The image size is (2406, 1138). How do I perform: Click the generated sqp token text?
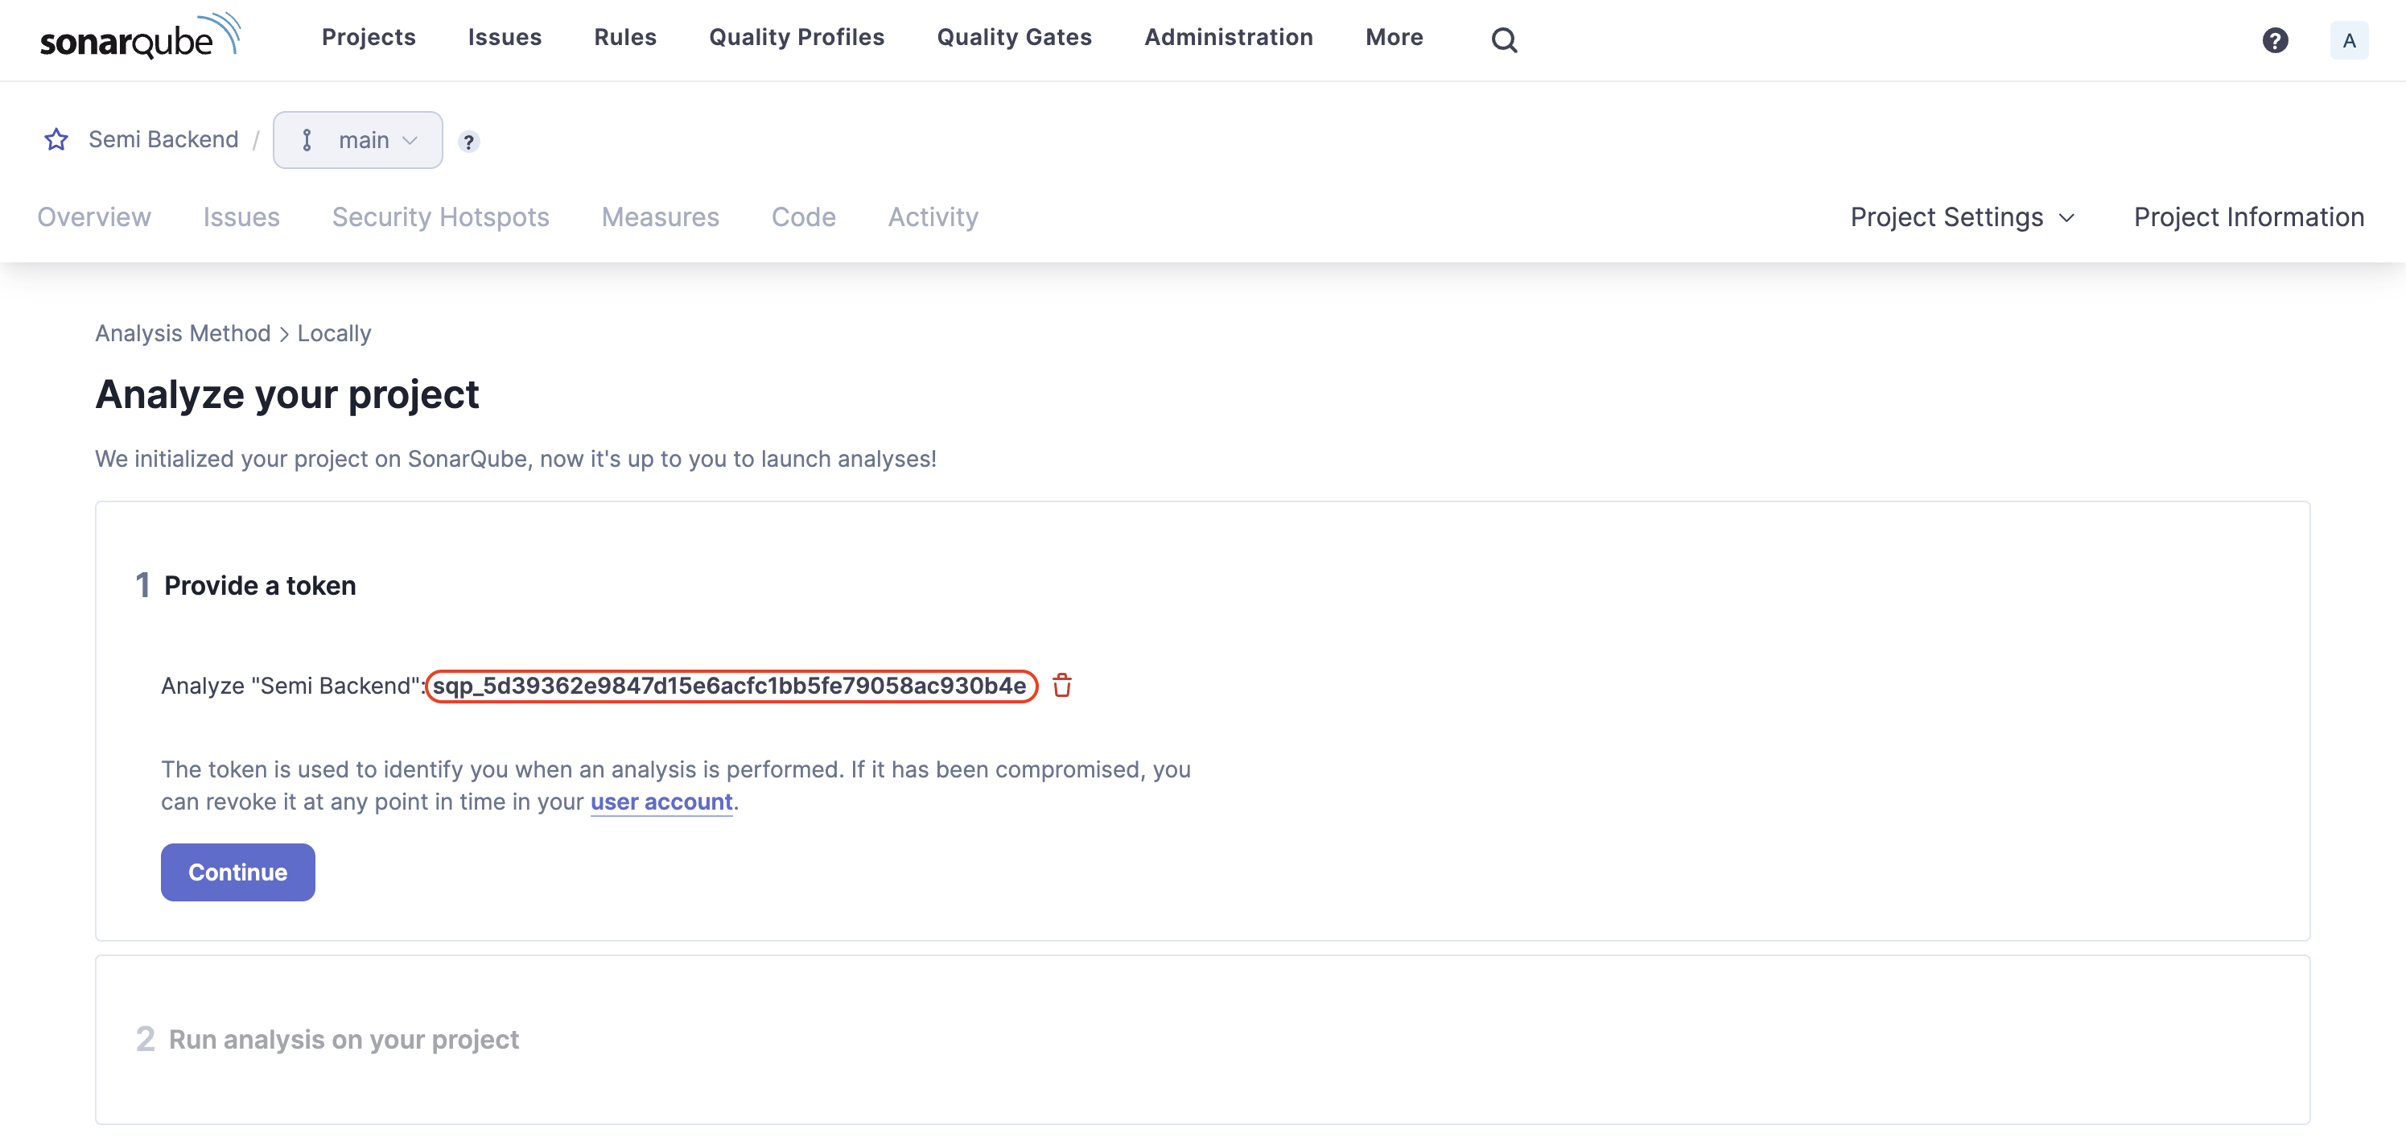click(730, 686)
